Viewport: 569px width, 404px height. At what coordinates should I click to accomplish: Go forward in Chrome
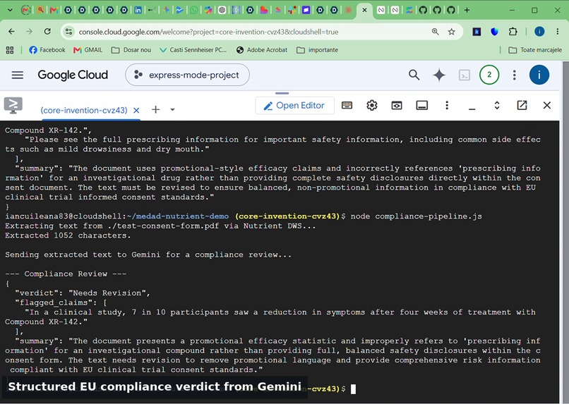point(30,32)
